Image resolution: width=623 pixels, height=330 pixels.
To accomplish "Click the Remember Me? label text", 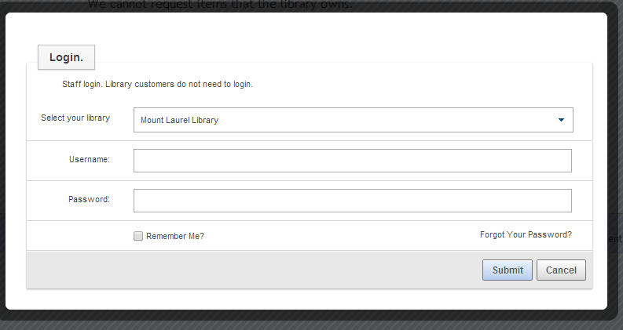I will tap(175, 236).
